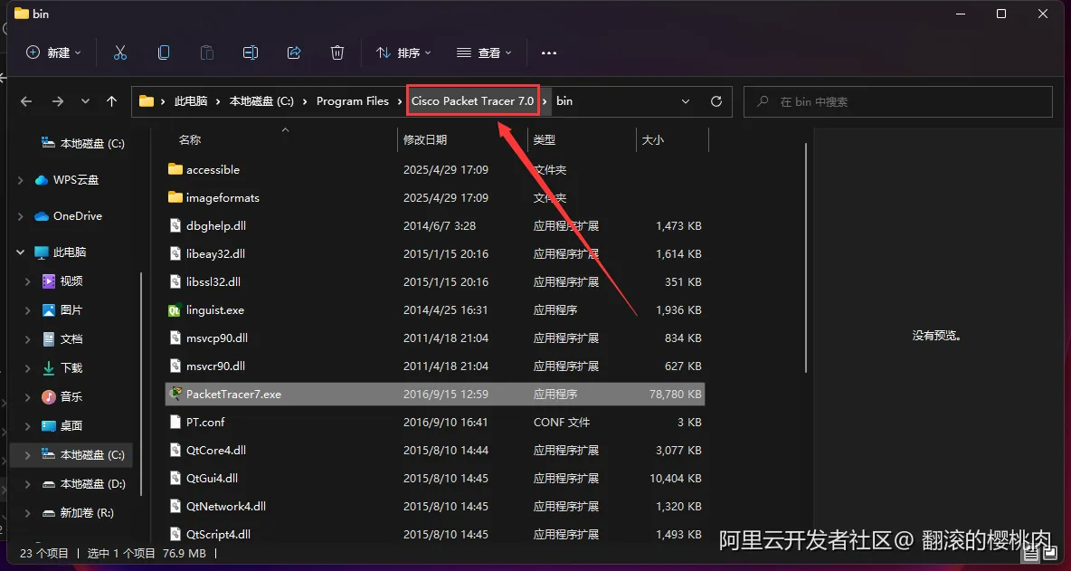Click the Copy icon in toolbar
Screen dimensions: 1071x571
click(163, 52)
